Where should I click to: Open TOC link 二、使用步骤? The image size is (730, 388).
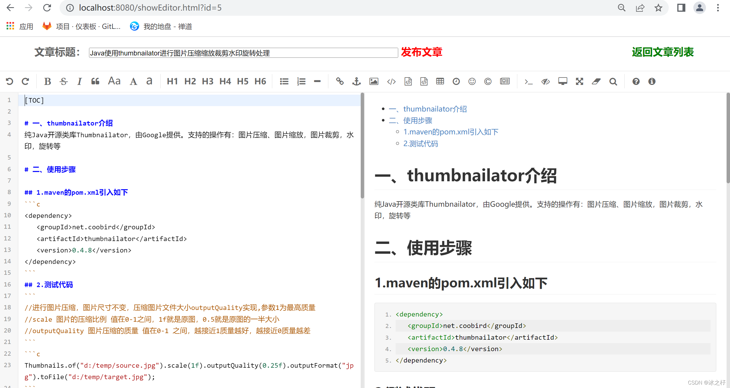[x=411, y=121]
